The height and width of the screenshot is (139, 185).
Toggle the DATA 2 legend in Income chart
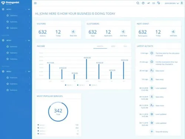81,85
